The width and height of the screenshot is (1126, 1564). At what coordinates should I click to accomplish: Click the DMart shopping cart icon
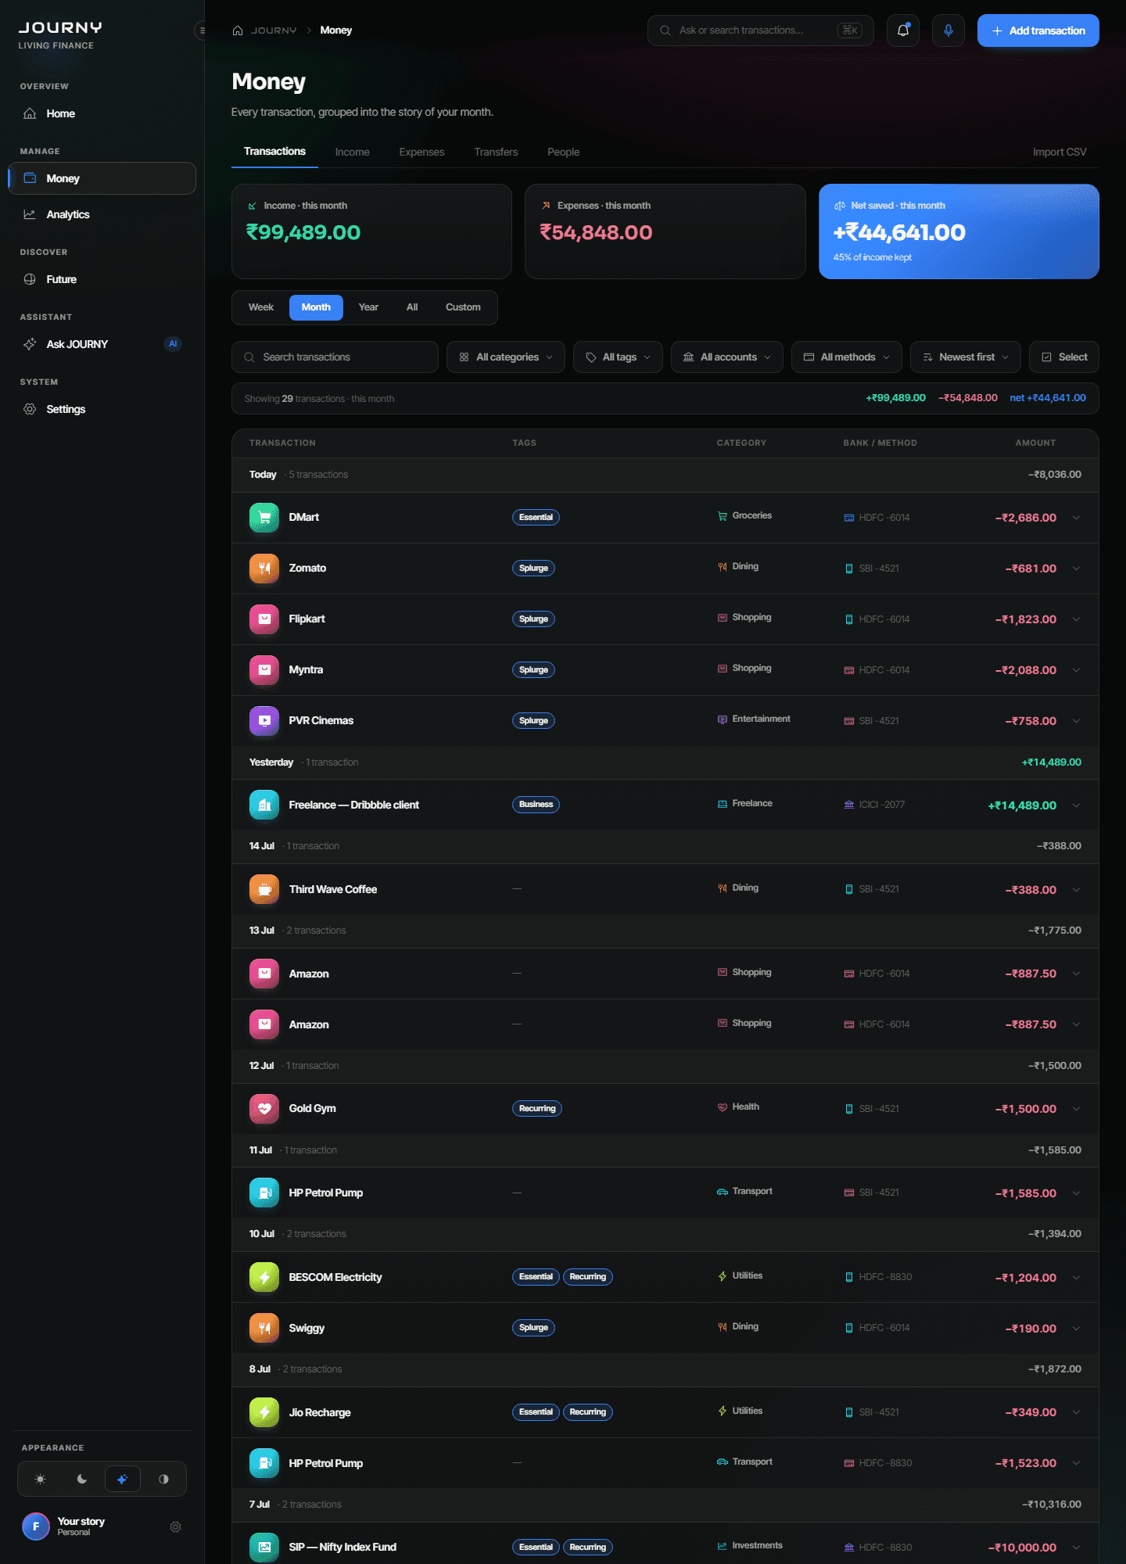tap(264, 518)
